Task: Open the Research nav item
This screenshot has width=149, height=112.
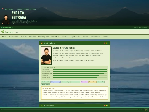Action: pos(32,37)
